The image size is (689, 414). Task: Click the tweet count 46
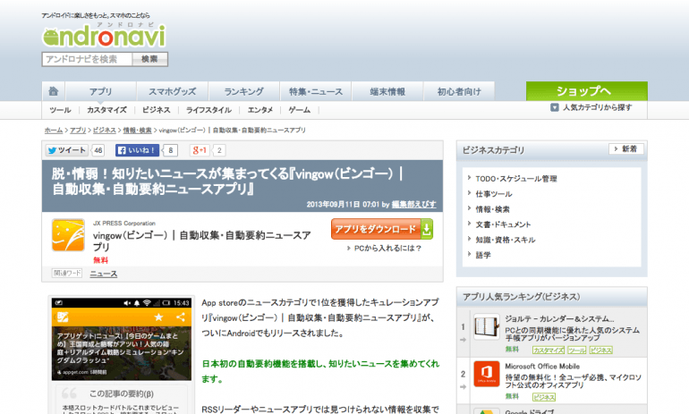pos(98,150)
